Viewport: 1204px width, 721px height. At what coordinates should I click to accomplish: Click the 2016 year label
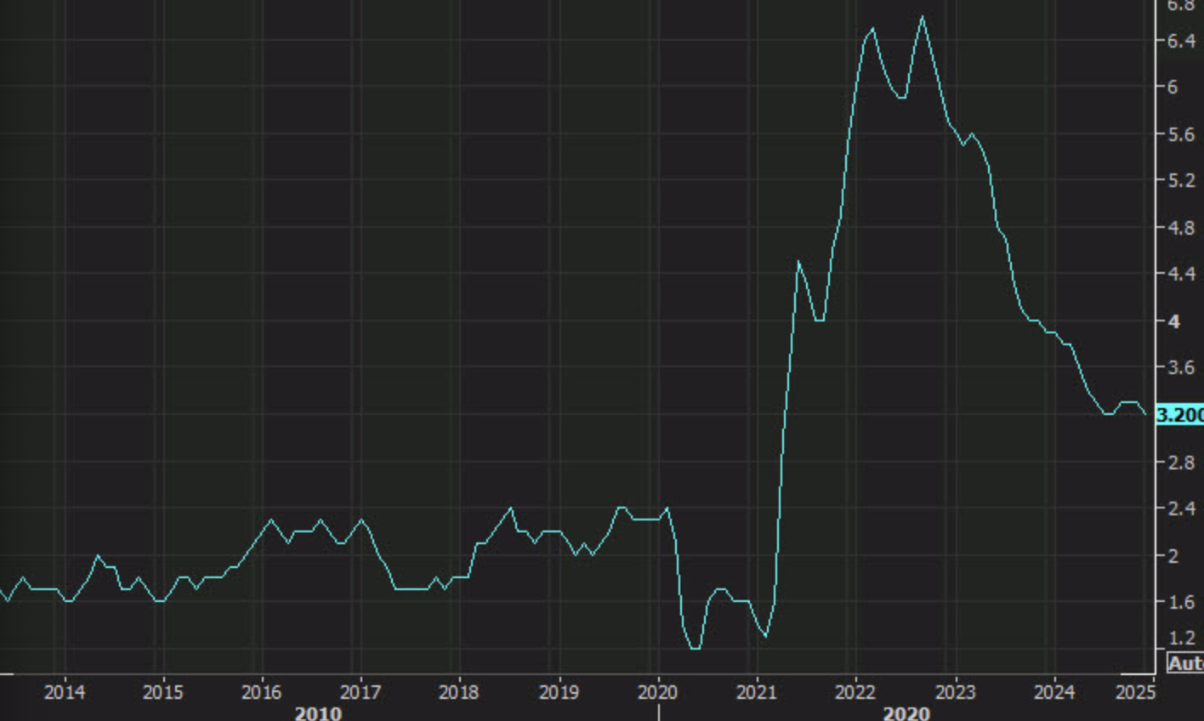tap(262, 691)
